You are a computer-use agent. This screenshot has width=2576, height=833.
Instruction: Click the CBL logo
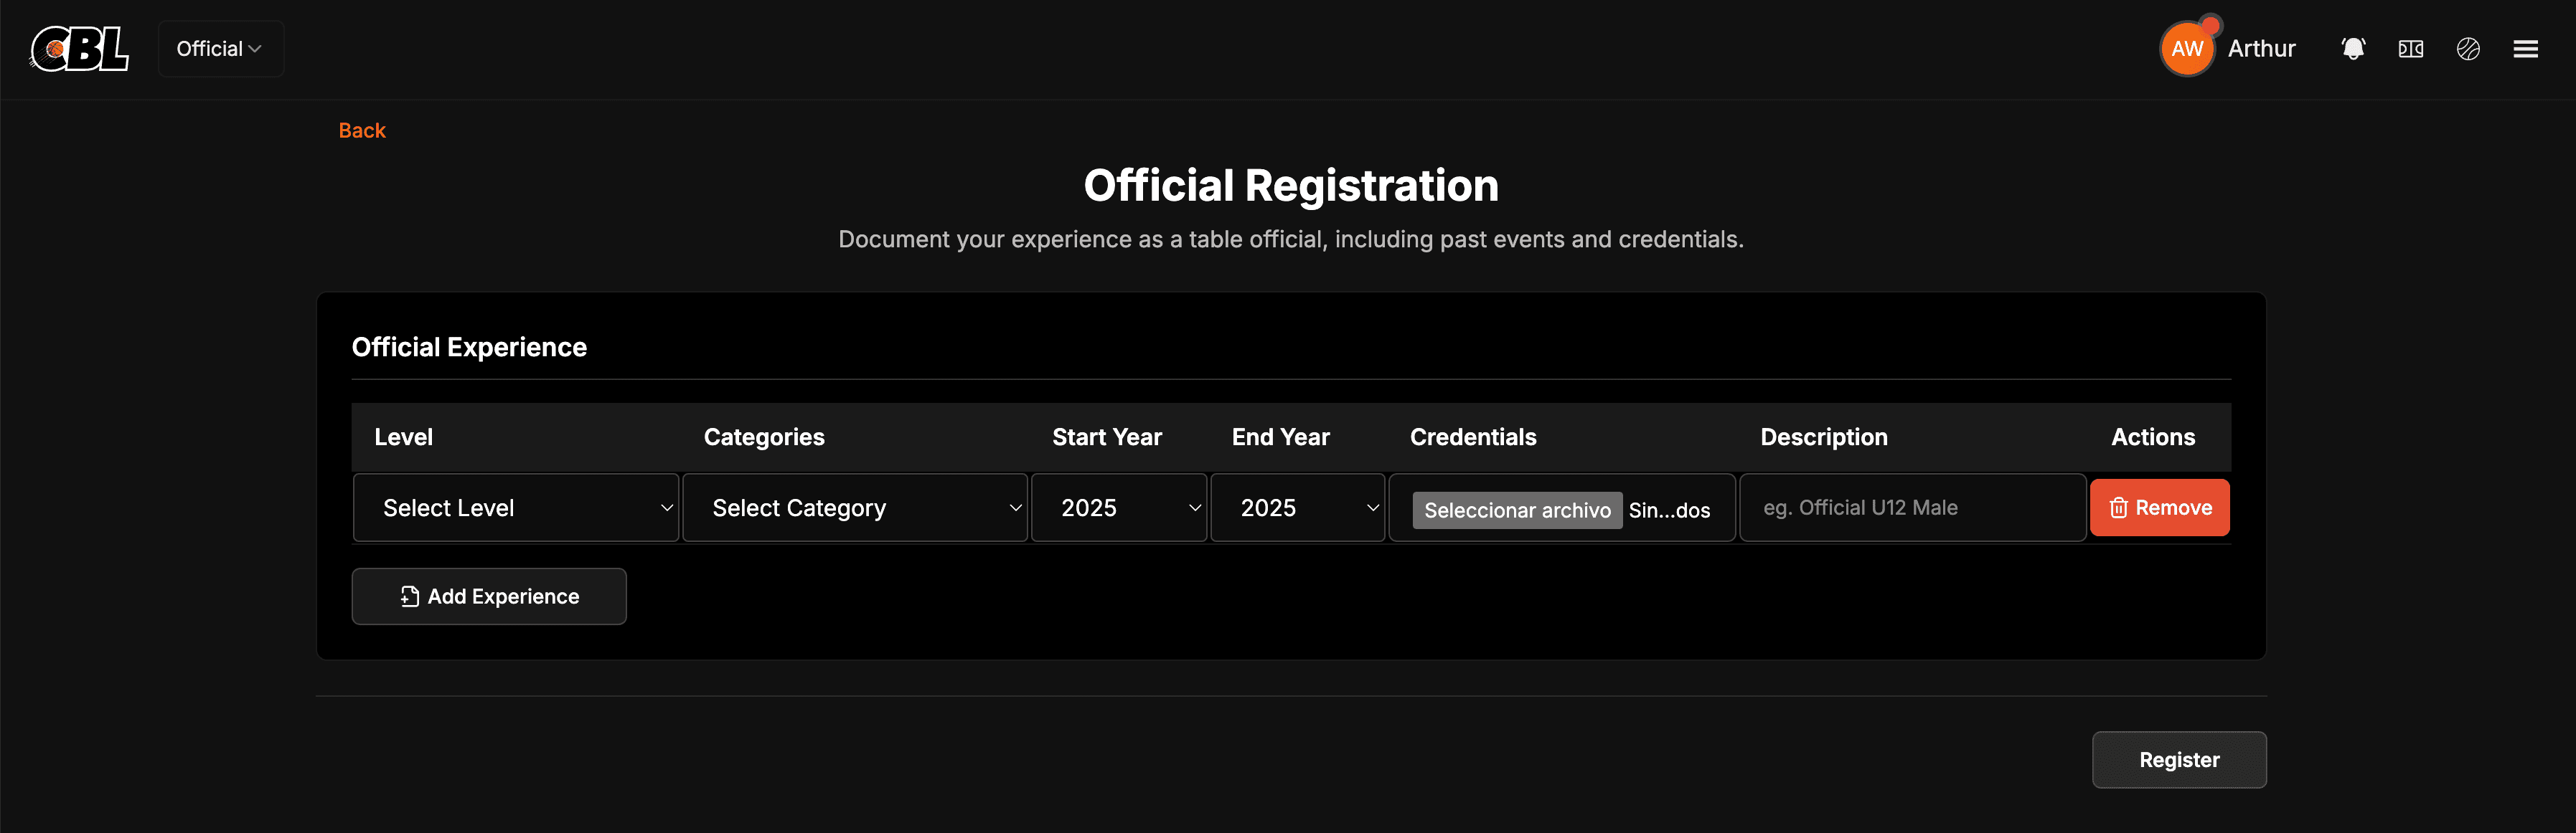coord(80,48)
